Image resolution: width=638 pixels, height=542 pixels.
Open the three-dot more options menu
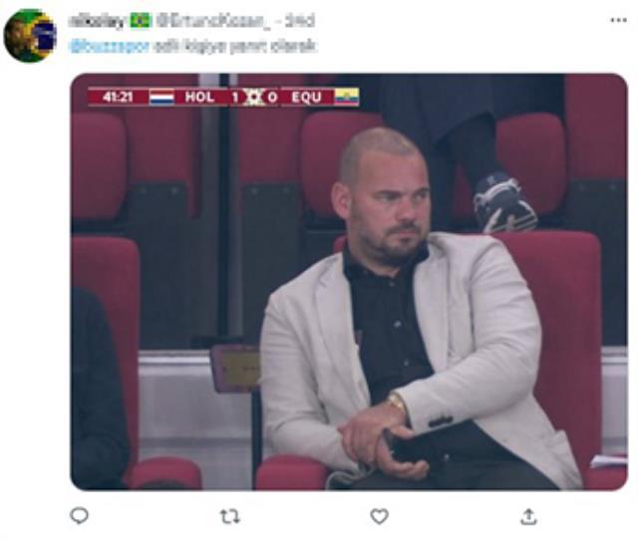(x=618, y=21)
